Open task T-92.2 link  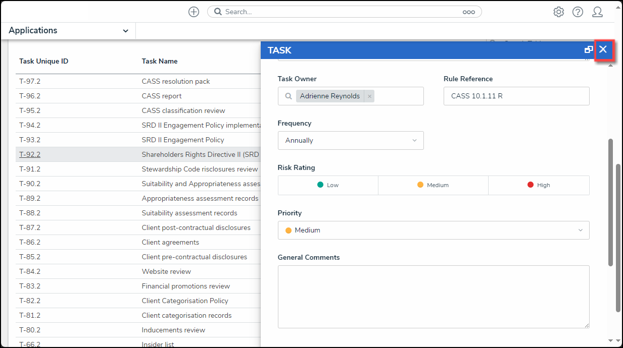[x=30, y=155]
